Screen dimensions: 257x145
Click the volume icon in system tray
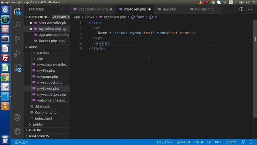click(x=247, y=2)
